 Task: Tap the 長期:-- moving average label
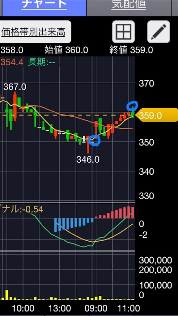pyautogui.click(x=42, y=62)
